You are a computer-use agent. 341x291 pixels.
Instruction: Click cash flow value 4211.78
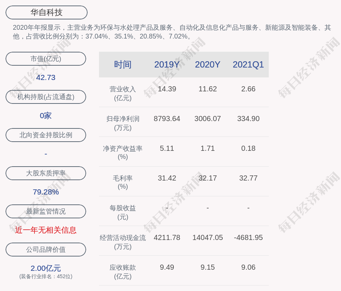point(167,237)
